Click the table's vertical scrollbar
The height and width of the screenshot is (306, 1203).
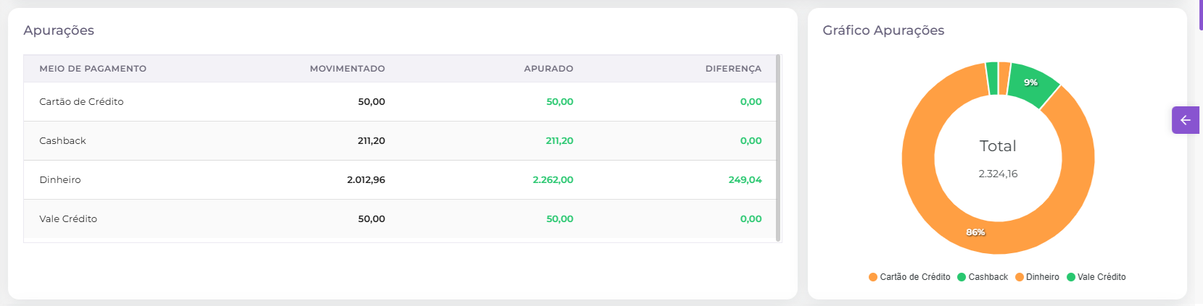click(x=778, y=148)
